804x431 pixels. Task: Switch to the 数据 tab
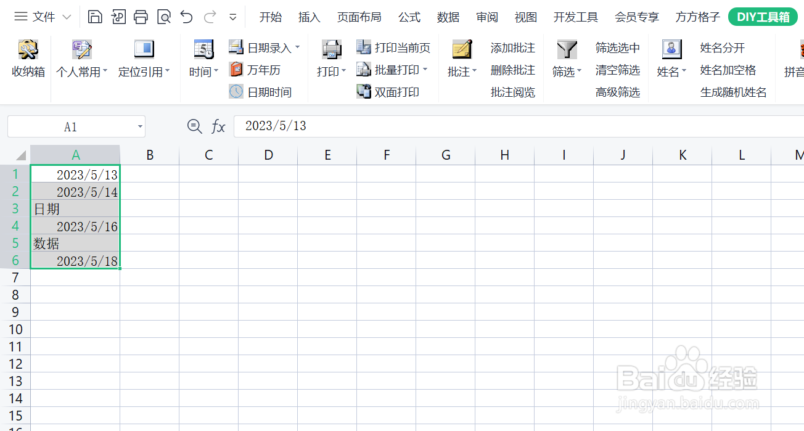pos(448,17)
